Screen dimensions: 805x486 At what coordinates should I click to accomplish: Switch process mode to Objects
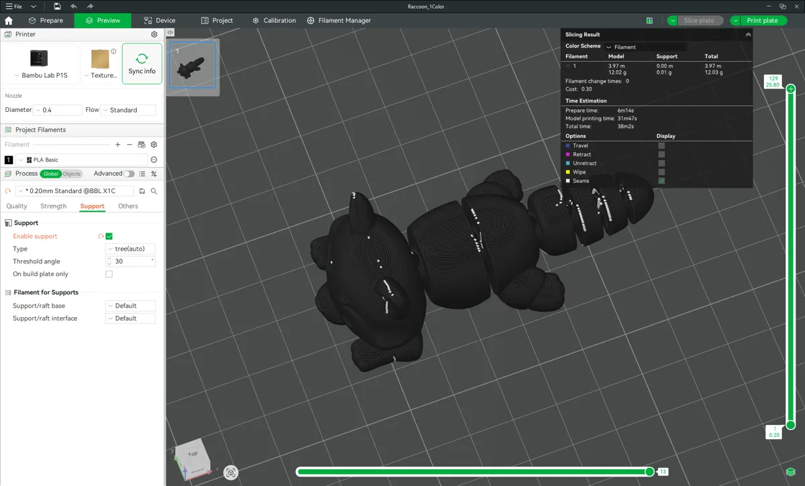pyautogui.click(x=71, y=174)
